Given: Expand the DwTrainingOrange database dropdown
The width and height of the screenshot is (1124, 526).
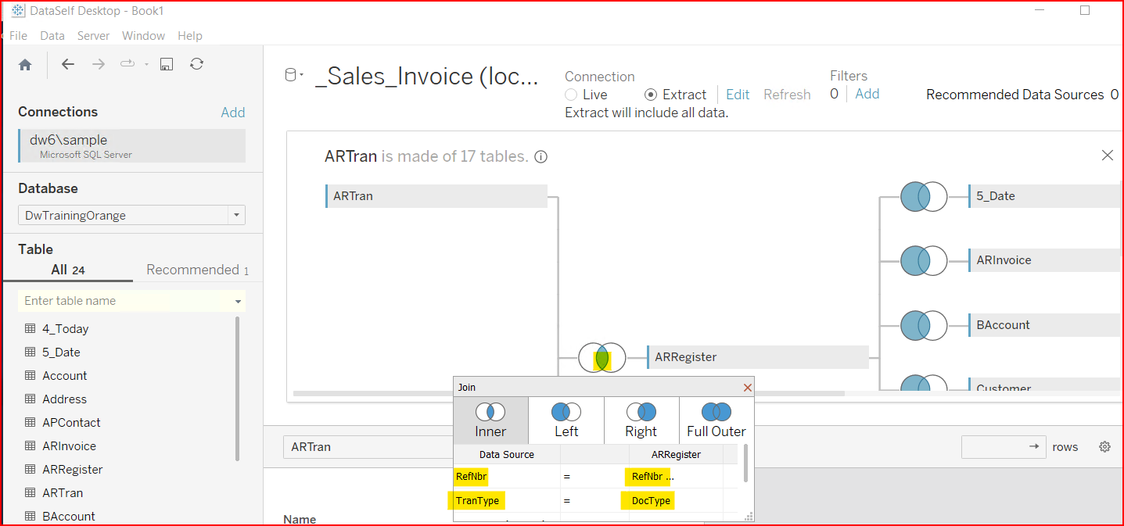Looking at the screenshot, I should pyautogui.click(x=235, y=216).
